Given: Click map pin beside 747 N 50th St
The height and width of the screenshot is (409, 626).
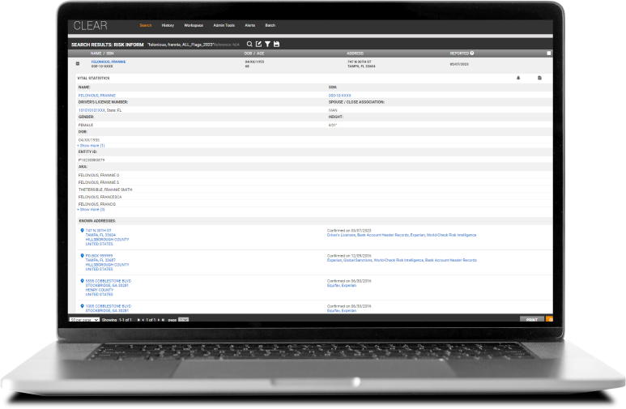Looking at the screenshot, I should pos(82,231).
